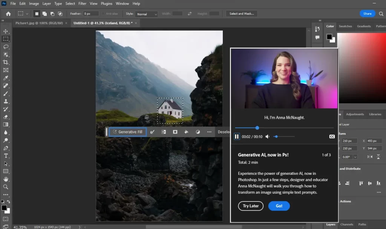Select the Zoom tool
Viewport: 386px width, 229px height.
(6, 187)
